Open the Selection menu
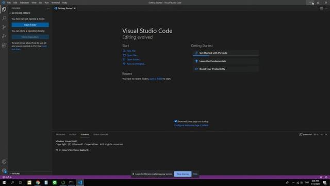Image resolution: width=330 pixels, height=186 pixels. [24, 3]
